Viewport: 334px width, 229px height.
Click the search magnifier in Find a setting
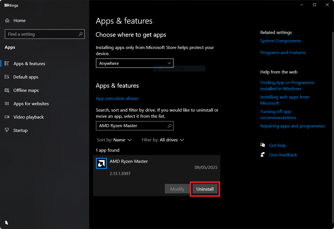[81, 34]
